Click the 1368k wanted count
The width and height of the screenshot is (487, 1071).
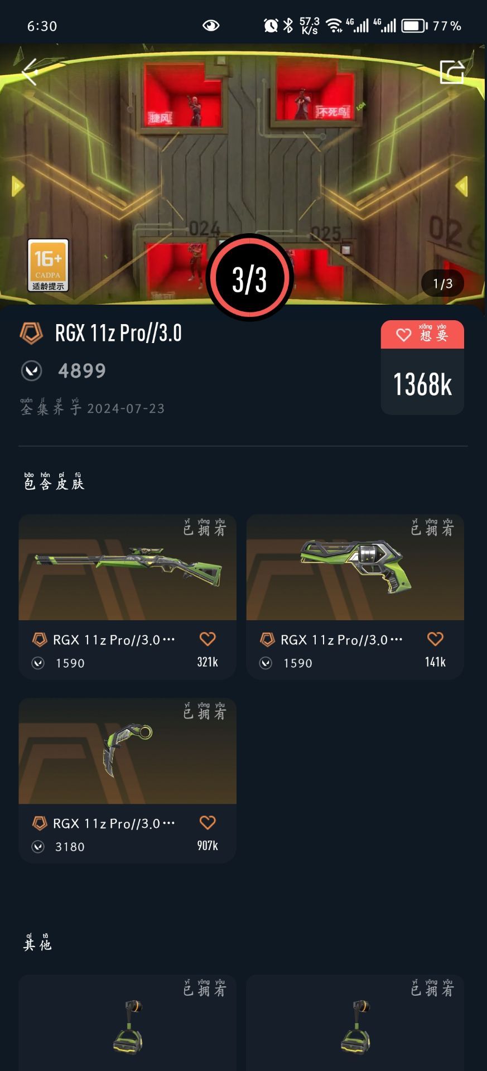(422, 384)
